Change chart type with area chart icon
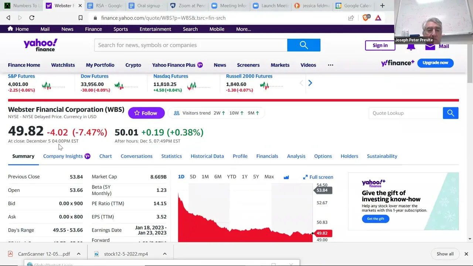The image size is (473, 266). (286, 177)
